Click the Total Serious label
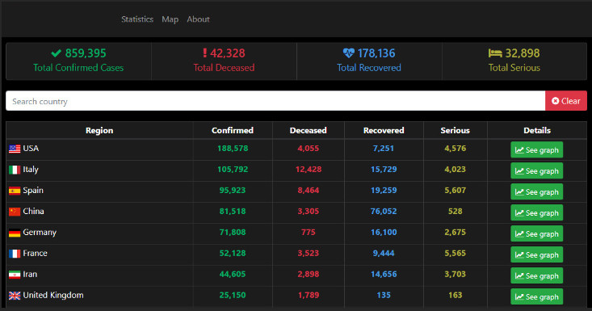This screenshot has height=311, width=592. click(x=514, y=68)
